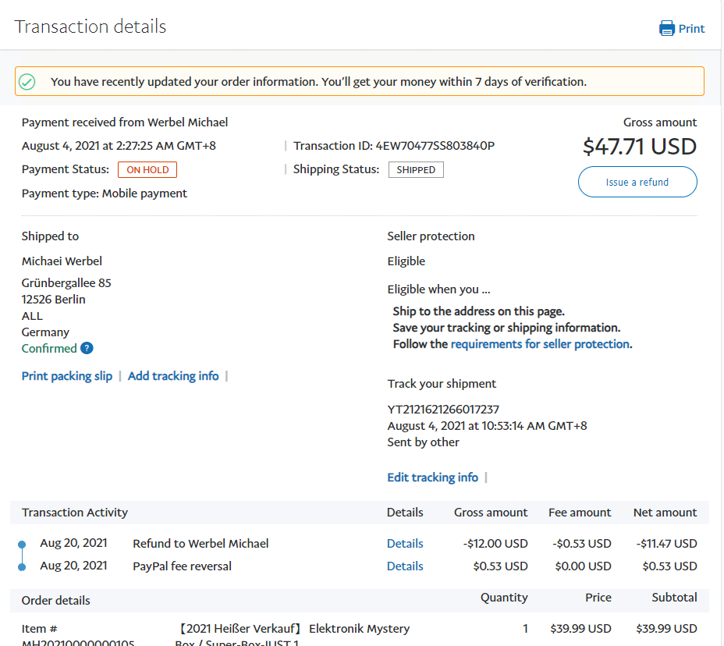This screenshot has width=724, height=646.
Task: Click the printer icon at top right
Action: tap(666, 29)
